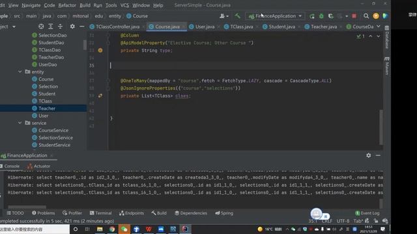417x234 pixels.
Task: Open the run configuration dropdown FinanceApplication
Action: tap(275, 16)
